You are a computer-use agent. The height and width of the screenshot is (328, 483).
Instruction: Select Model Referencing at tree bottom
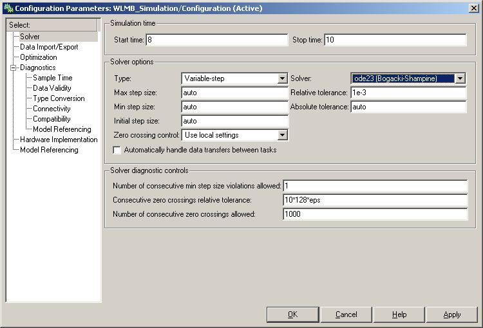pos(49,150)
